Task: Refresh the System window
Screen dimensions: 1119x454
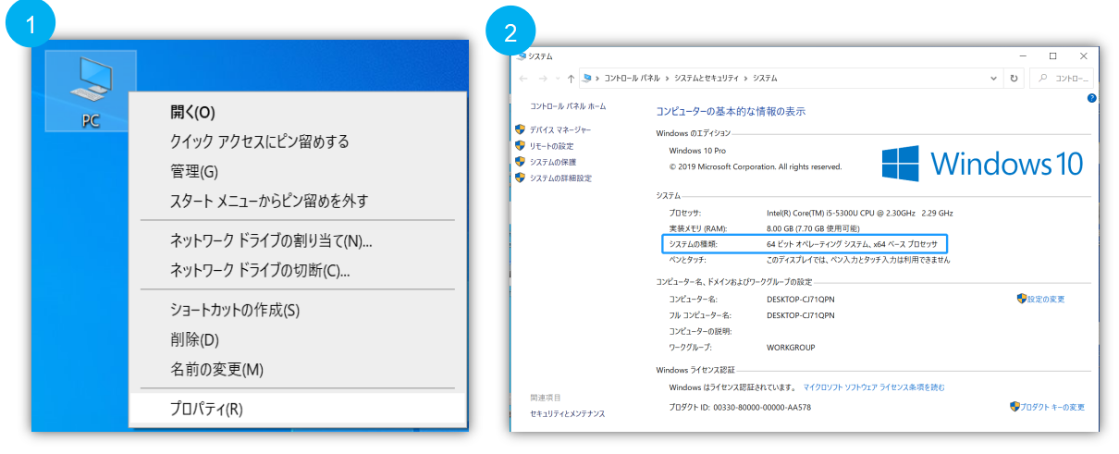Action: [x=1014, y=79]
